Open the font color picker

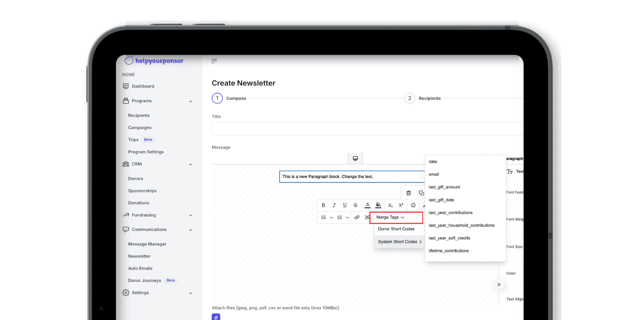pos(367,205)
